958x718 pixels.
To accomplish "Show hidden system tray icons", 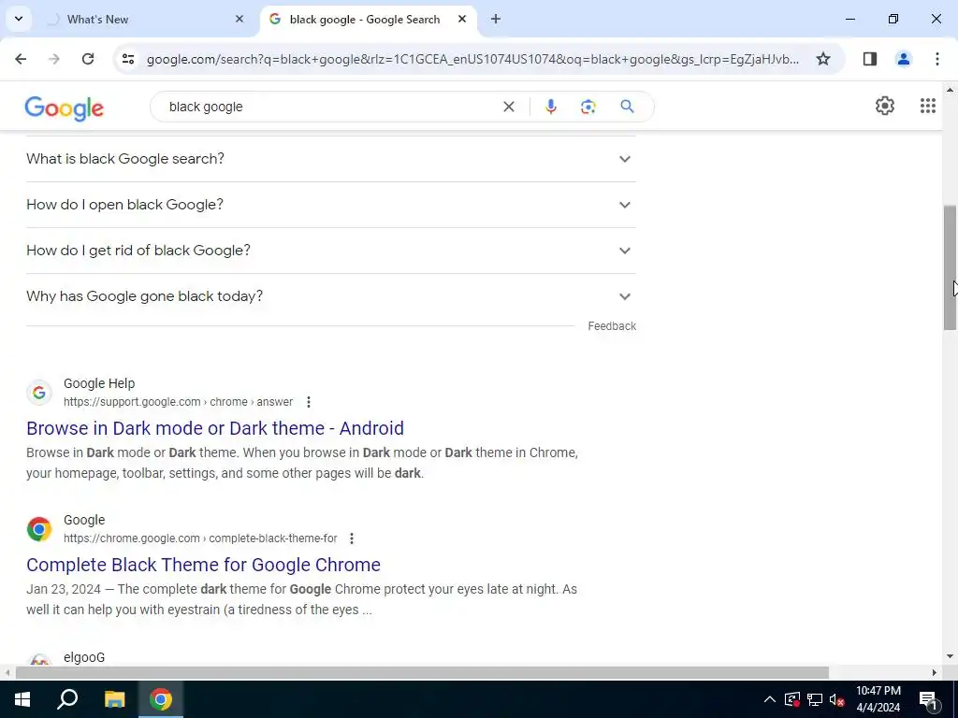I will point(770,699).
